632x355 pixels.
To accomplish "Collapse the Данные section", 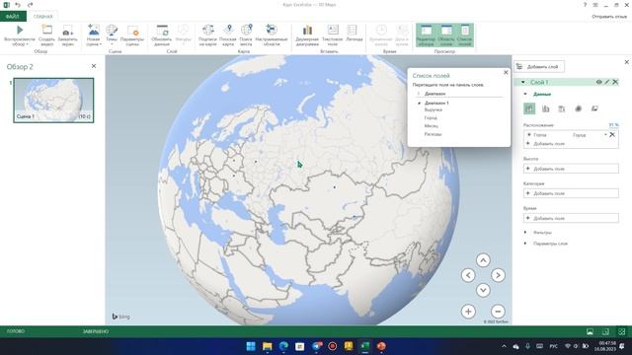I will (x=525, y=95).
